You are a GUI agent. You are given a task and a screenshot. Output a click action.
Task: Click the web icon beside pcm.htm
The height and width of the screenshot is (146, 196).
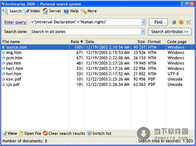coord(3,58)
